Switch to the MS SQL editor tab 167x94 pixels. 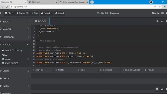click(41, 21)
